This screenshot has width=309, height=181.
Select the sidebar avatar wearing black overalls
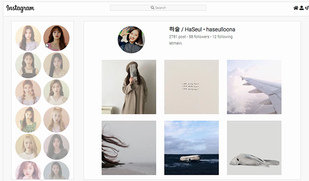click(28, 65)
